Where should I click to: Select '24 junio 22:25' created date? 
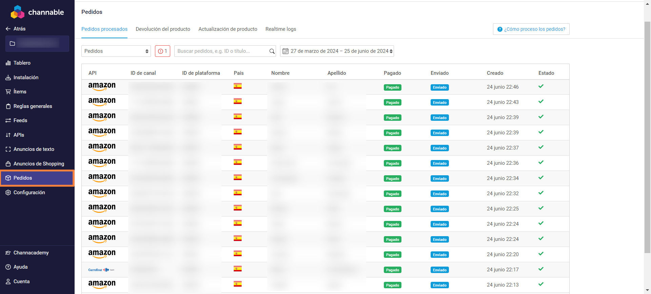(x=503, y=209)
